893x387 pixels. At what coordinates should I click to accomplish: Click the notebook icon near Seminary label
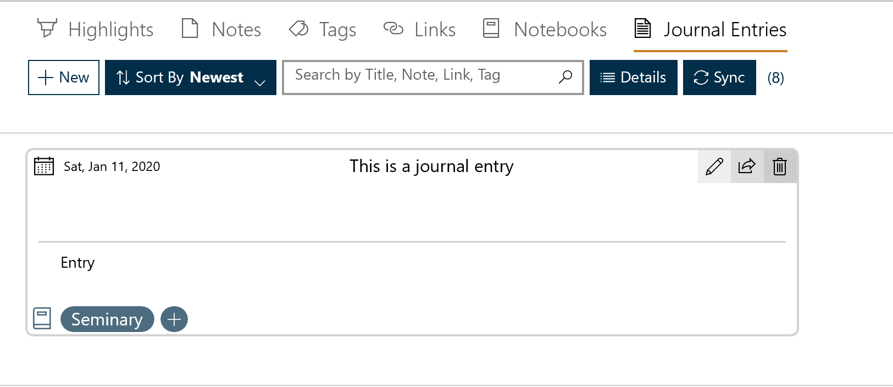coord(42,318)
